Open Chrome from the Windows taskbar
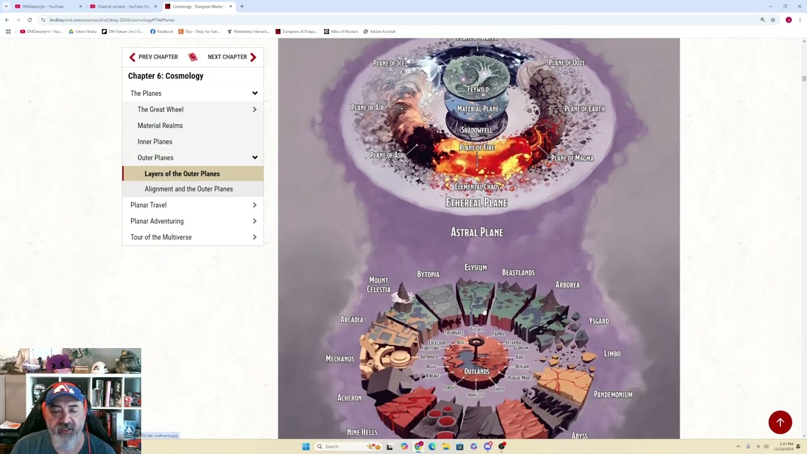This screenshot has height=454, width=807. coord(418,446)
